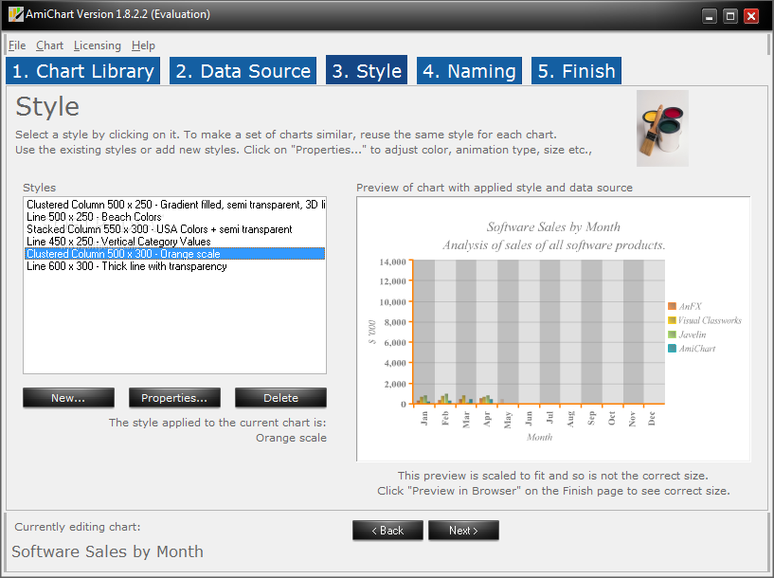Go to the 2. Data Source step
The height and width of the screenshot is (578, 774).
coord(243,71)
